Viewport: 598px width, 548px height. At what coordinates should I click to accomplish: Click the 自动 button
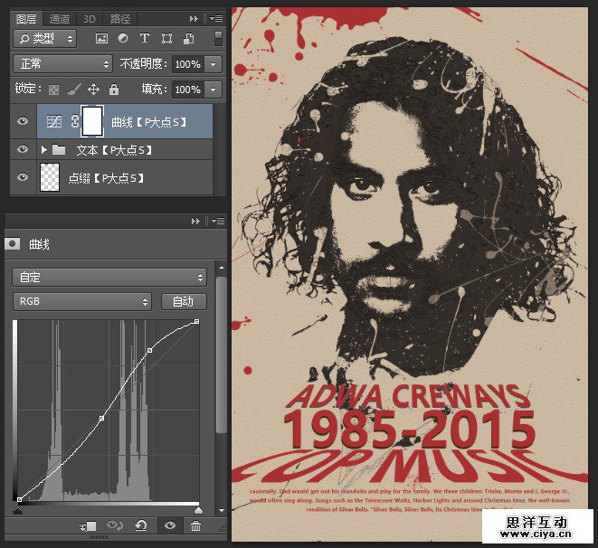(184, 301)
